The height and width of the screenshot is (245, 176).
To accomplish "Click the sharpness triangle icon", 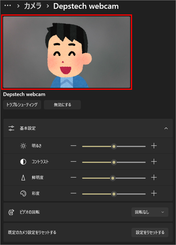I will [x=23, y=178].
